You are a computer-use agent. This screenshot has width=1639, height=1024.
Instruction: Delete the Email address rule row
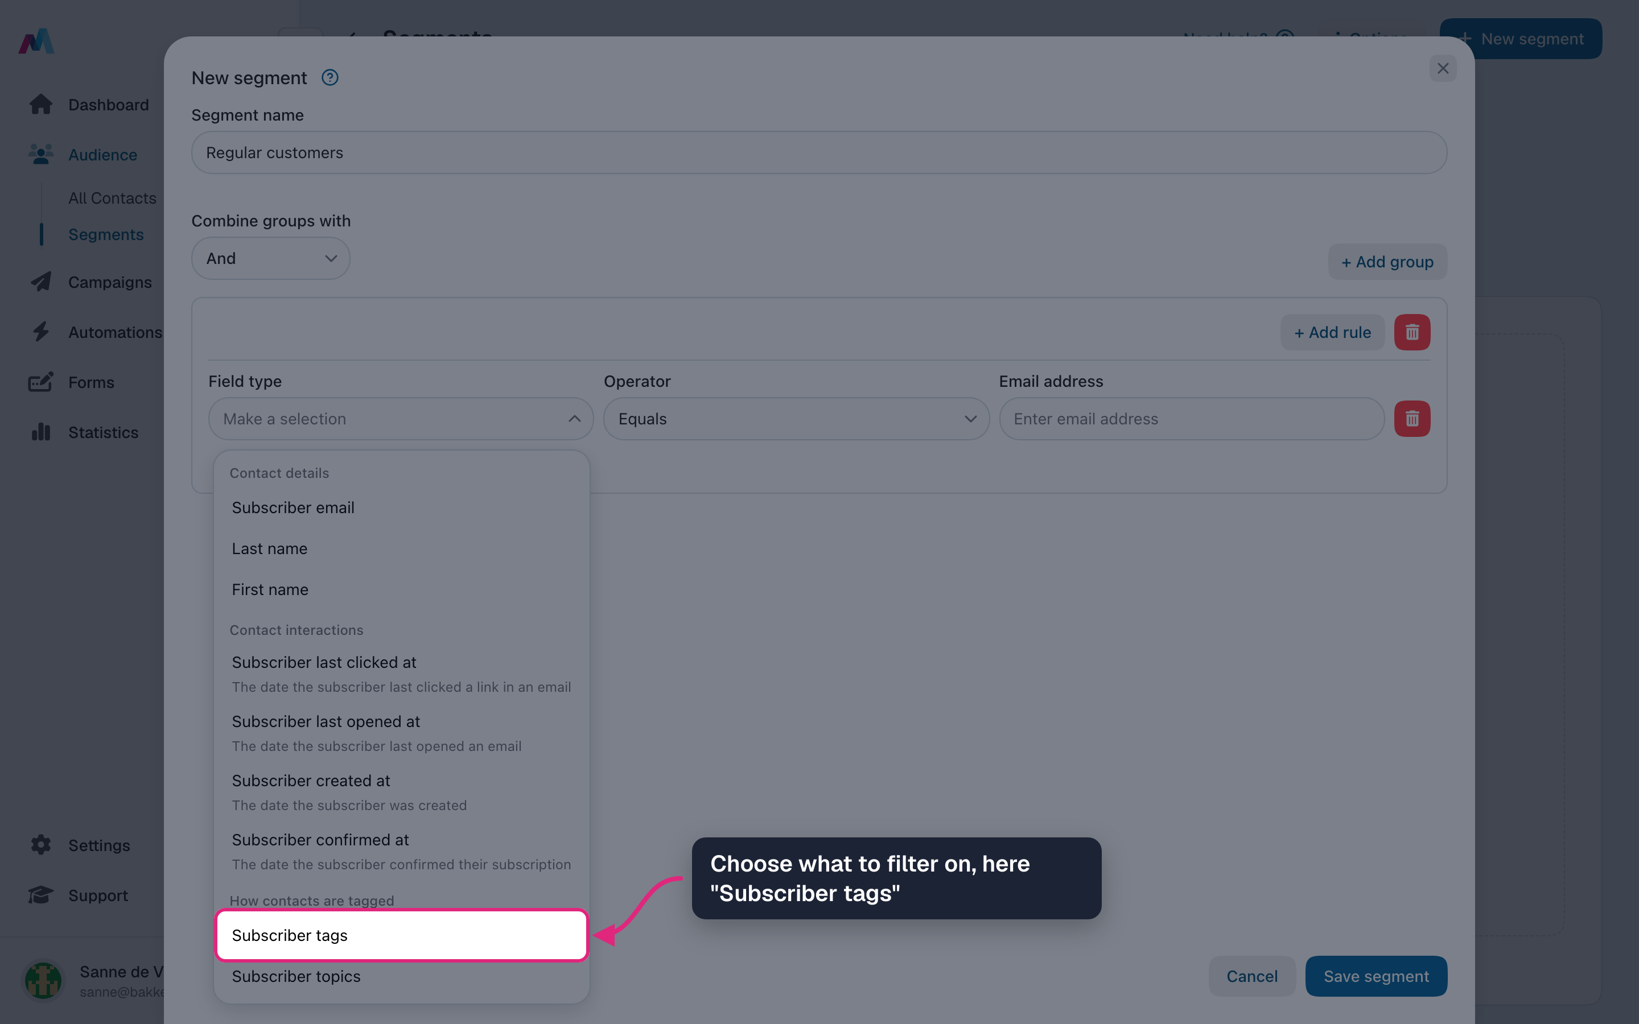[x=1412, y=419]
